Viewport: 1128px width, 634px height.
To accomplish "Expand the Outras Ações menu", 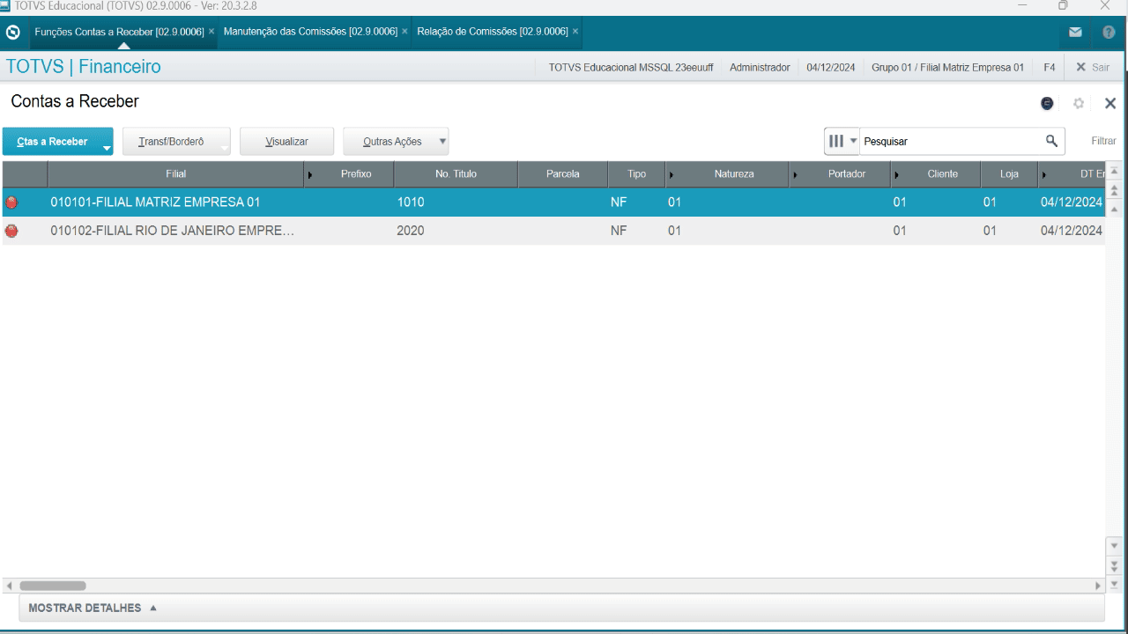I will tap(396, 142).
